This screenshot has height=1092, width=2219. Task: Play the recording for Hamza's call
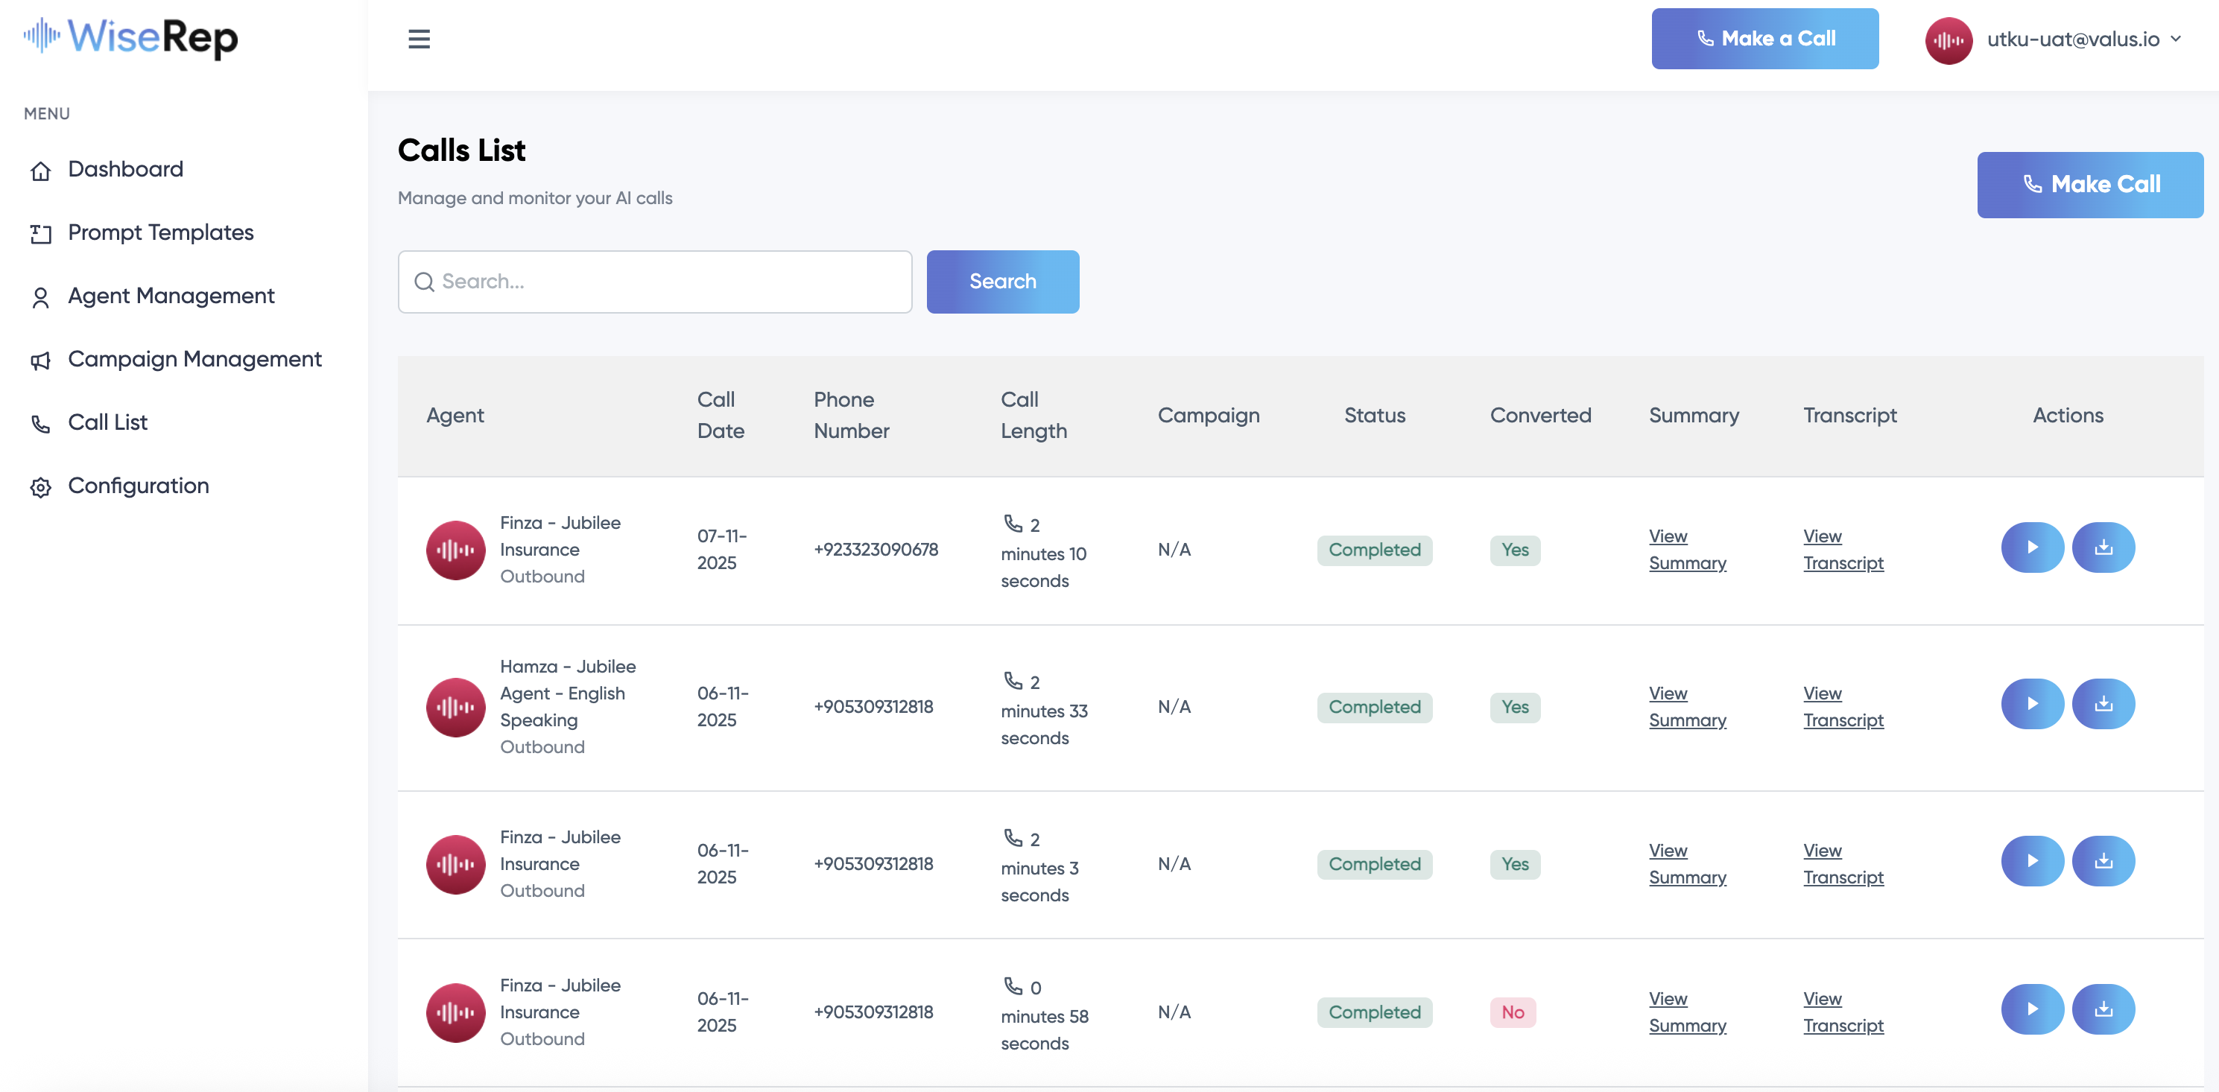(x=2031, y=704)
